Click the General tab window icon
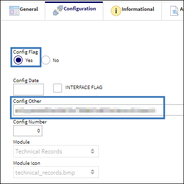Image resolution: width=184 pixels, height=184 pixels. click(14, 11)
